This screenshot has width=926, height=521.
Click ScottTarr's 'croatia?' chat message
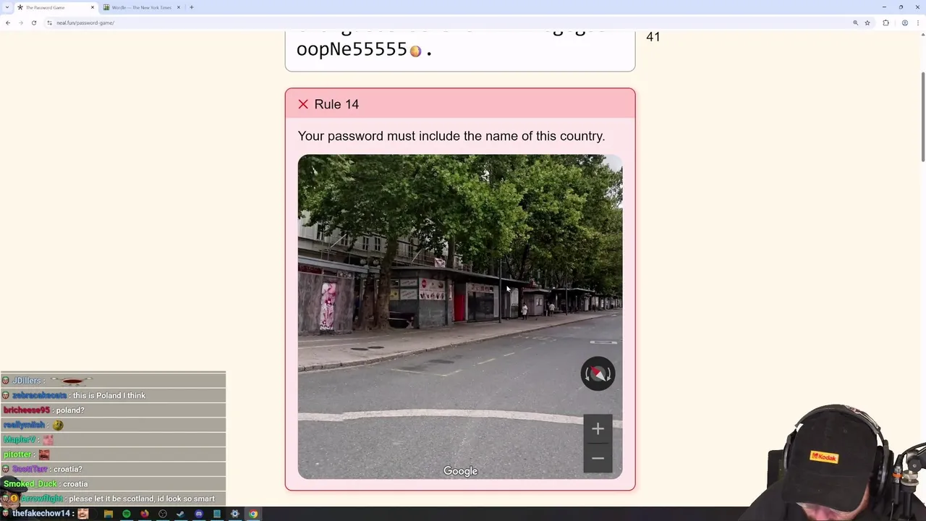pyautogui.click(x=67, y=469)
